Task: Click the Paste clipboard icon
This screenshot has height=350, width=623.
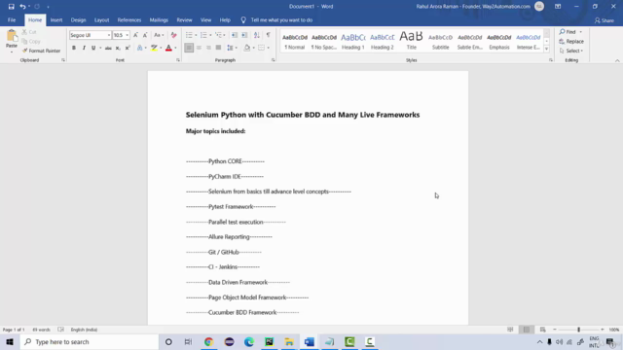Action: pos(12,37)
